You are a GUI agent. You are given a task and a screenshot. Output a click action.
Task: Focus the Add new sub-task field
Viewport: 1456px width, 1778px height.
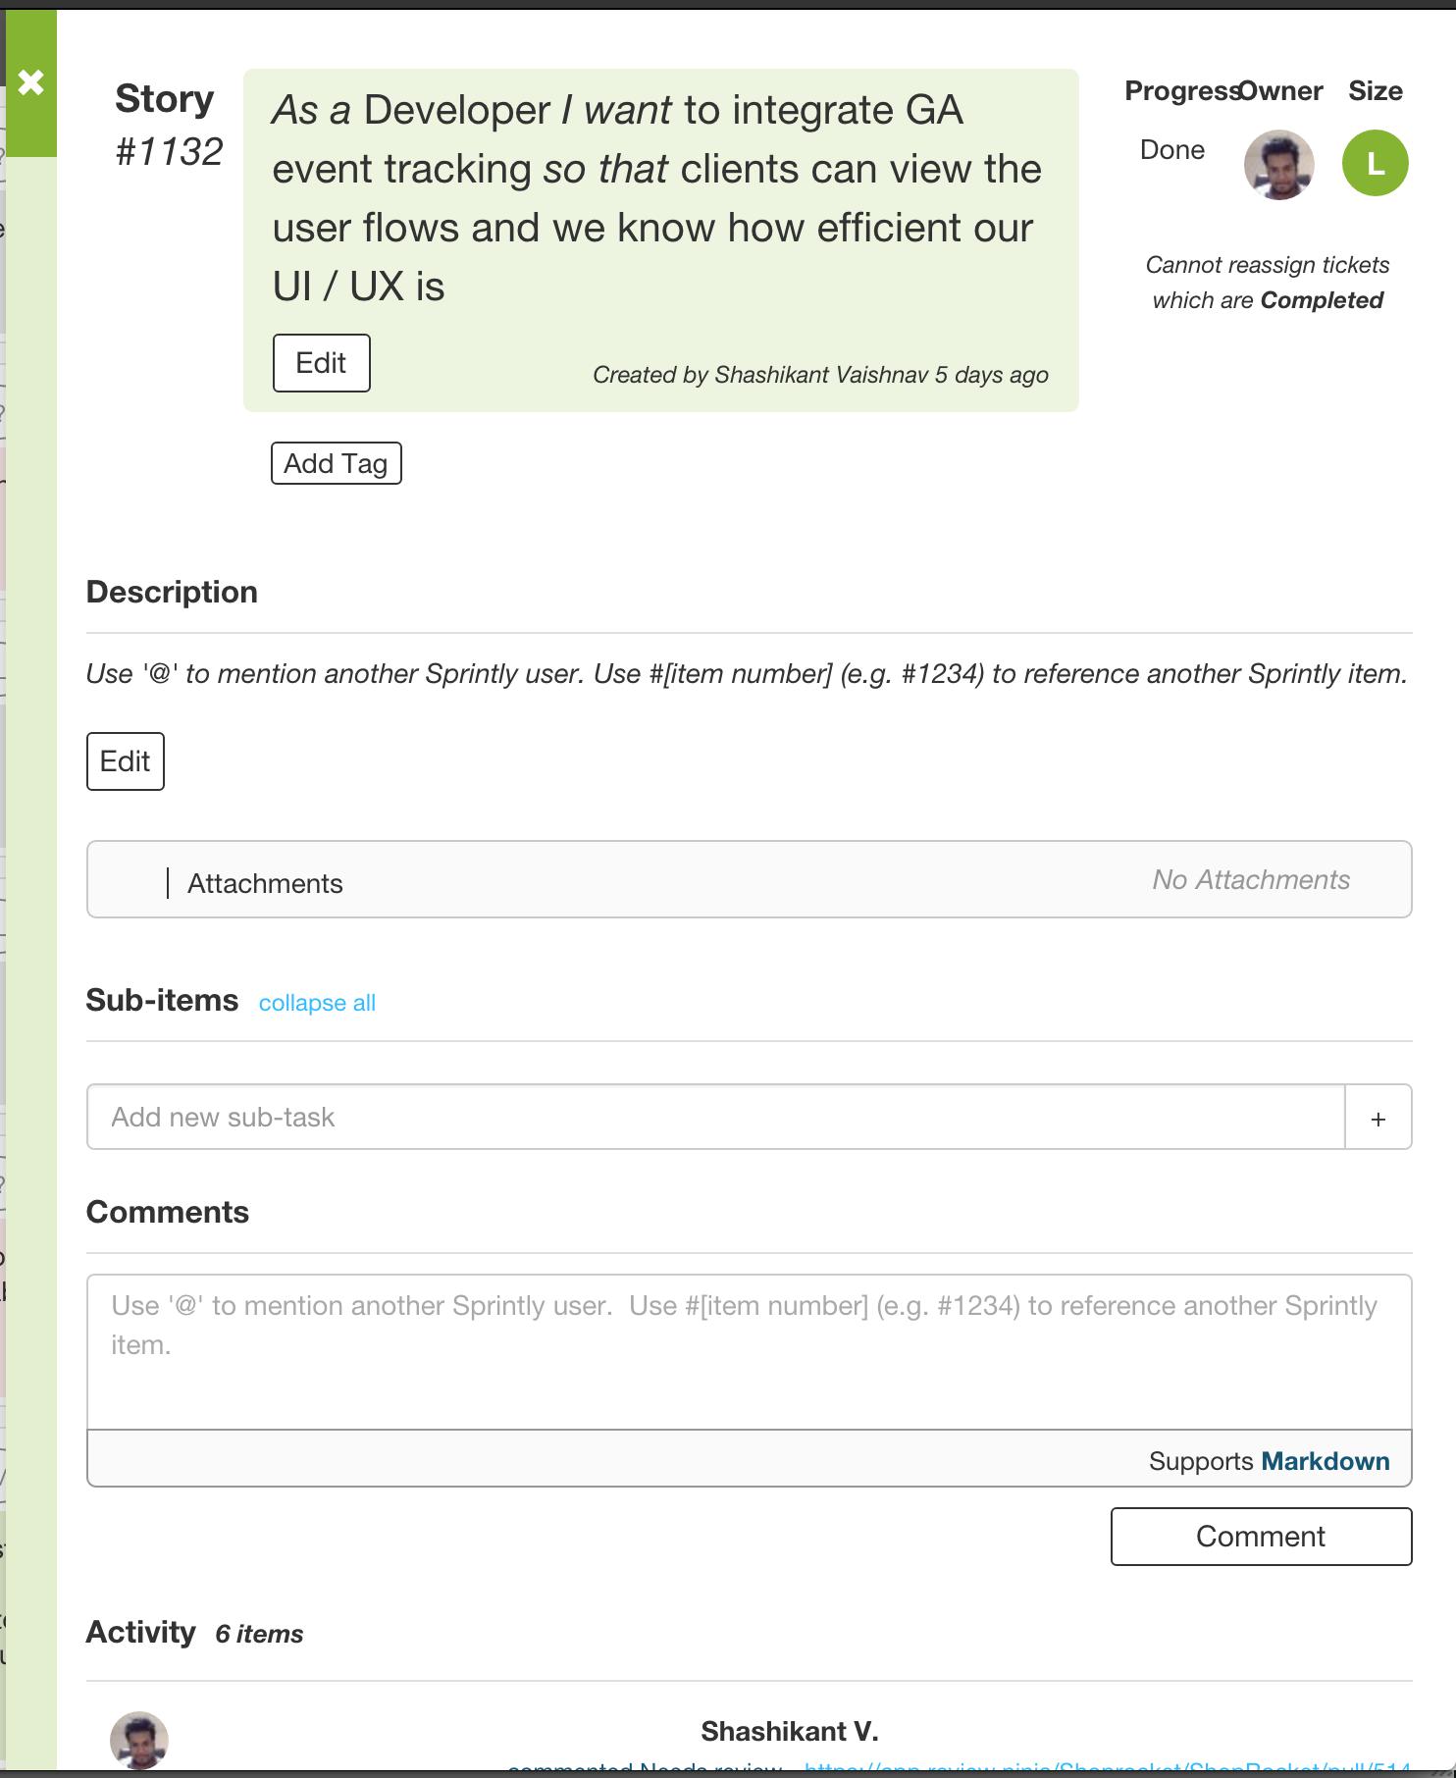pyautogui.click(x=715, y=1118)
